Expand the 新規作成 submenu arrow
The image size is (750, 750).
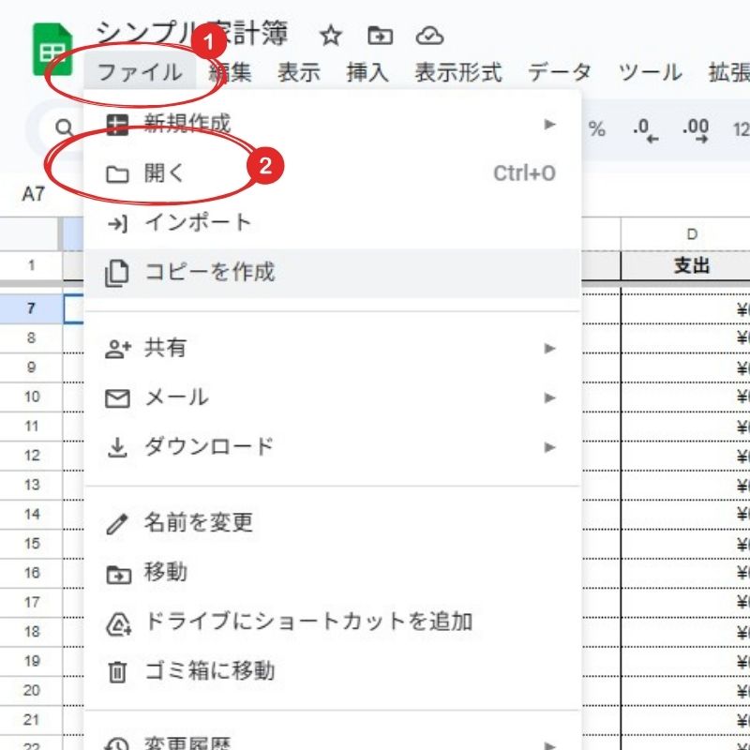[549, 125]
